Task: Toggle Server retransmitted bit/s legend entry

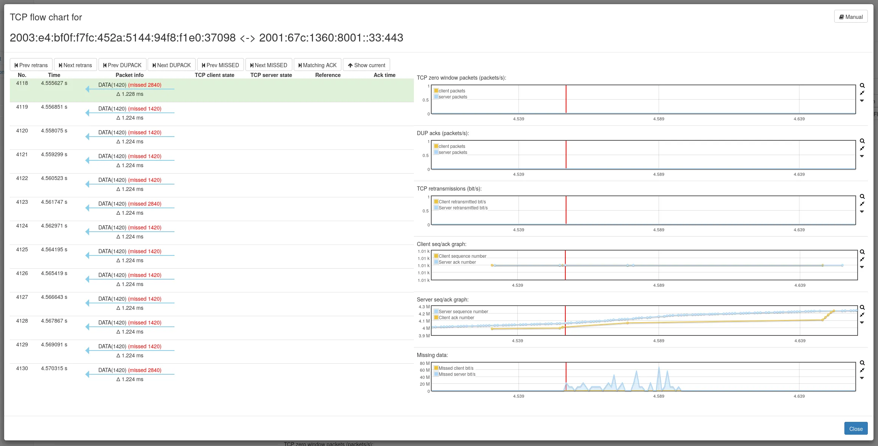Action: [463, 208]
